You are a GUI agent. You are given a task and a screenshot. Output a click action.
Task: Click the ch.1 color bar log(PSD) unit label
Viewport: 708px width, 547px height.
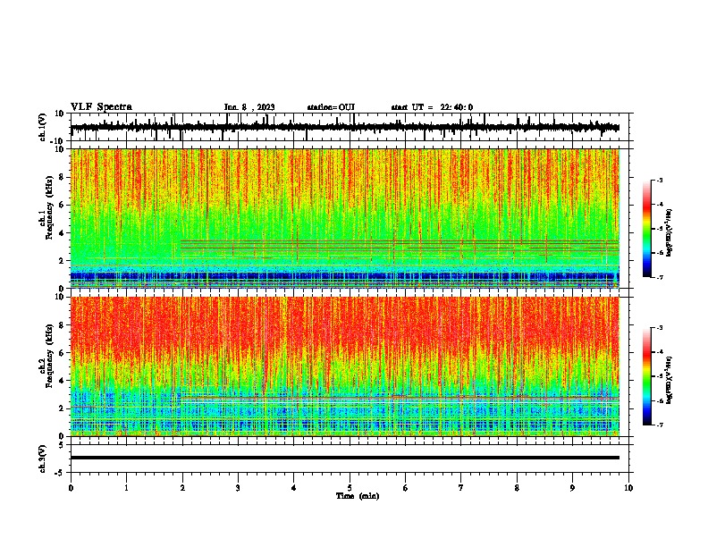coord(670,233)
